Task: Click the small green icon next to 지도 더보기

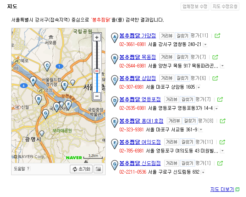Action: [x=237, y=189]
